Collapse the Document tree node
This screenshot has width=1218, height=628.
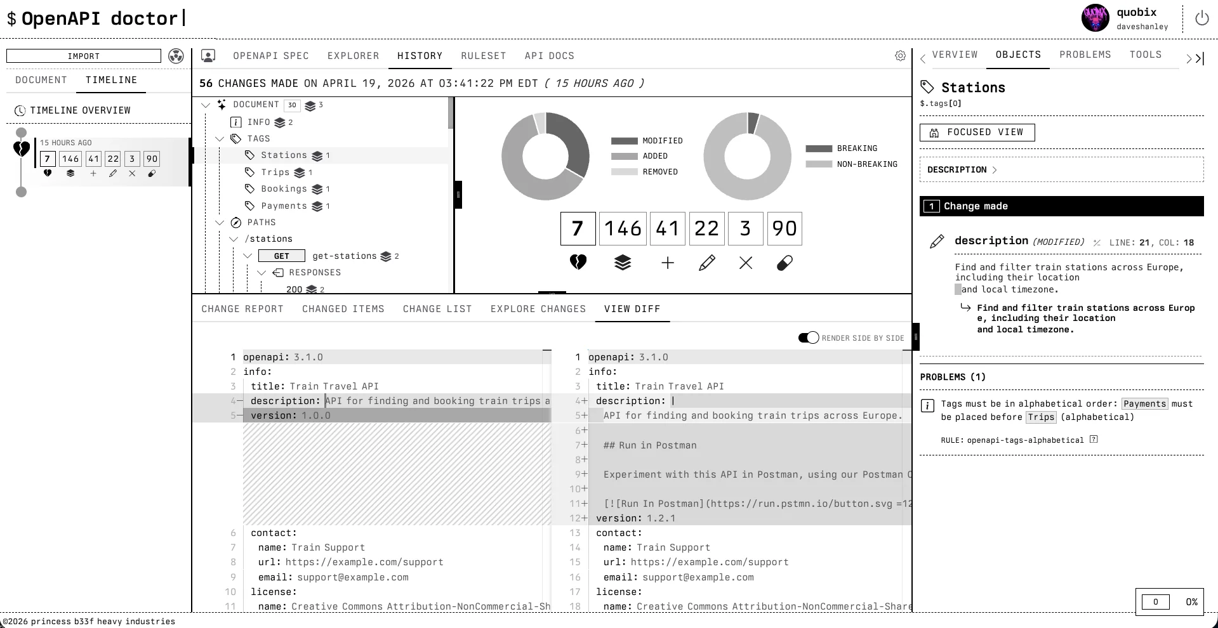[206, 105]
